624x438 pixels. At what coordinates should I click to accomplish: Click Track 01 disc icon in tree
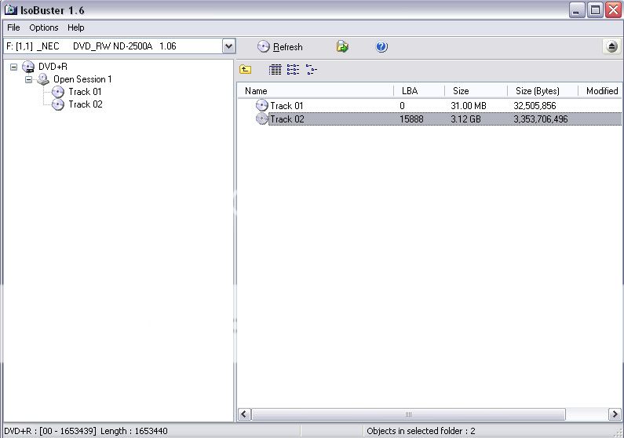[58, 92]
